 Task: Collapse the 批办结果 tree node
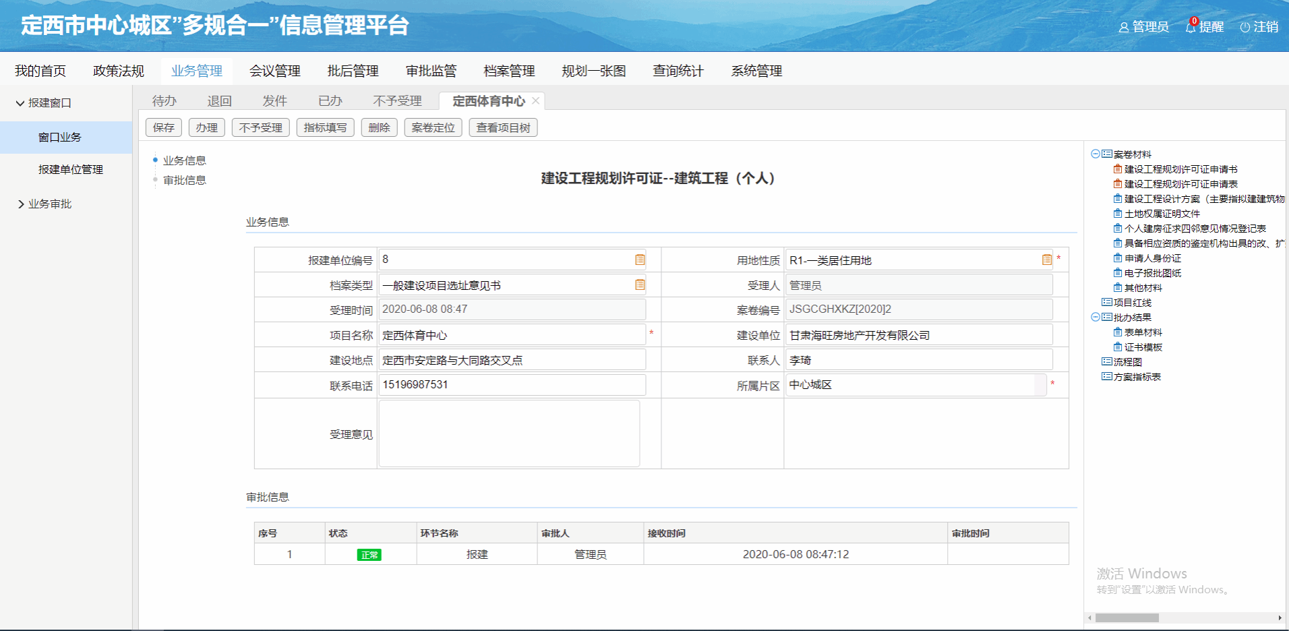point(1096,317)
